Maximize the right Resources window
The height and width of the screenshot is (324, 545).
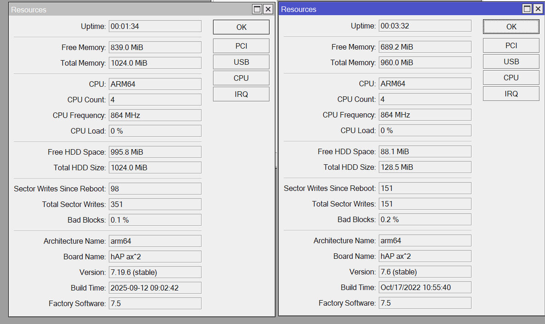527,9
